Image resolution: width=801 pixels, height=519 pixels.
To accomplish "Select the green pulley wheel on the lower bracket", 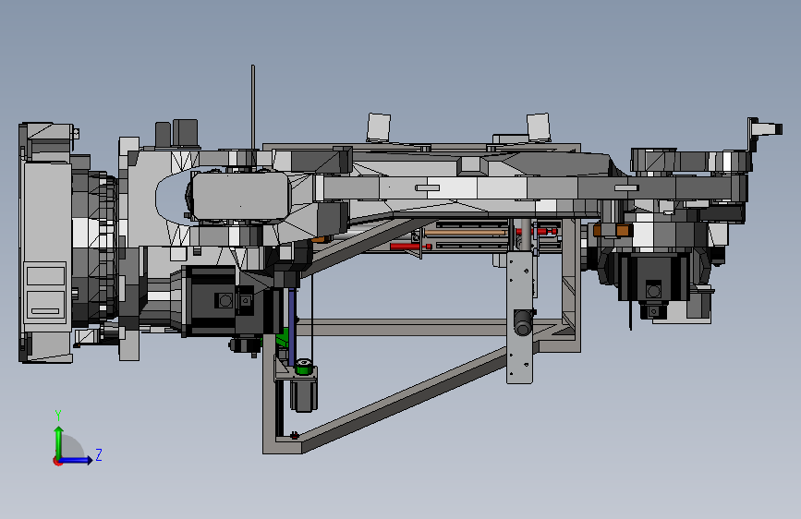I will click(x=303, y=366).
